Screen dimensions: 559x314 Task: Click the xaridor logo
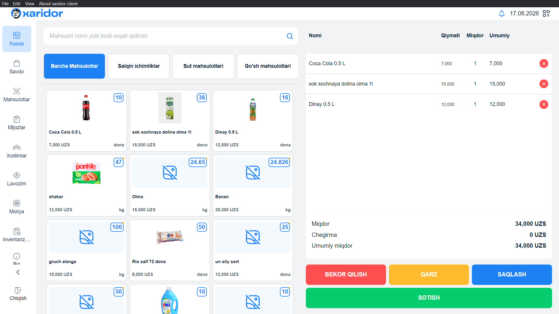click(37, 13)
